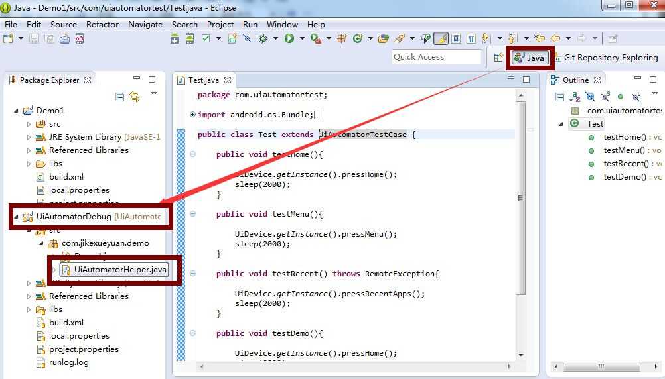Toggle Link with Editor in Package Explorer
665x379 pixels.
135,97
